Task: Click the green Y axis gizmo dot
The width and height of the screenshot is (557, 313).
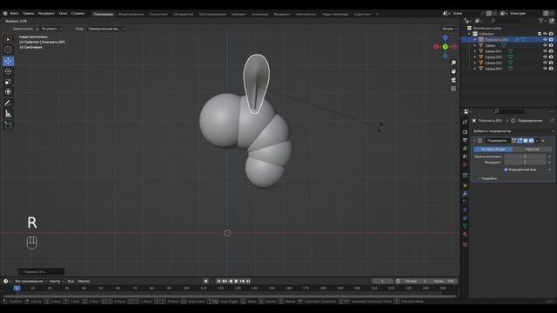Action: point(445,46)
